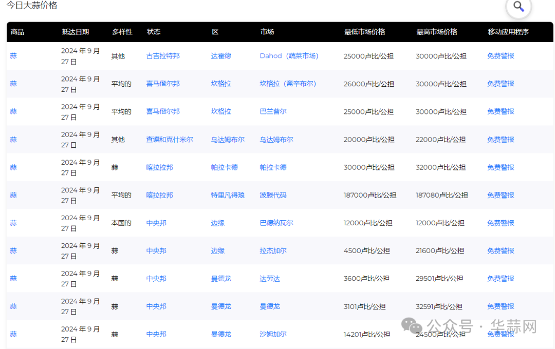The image size is (555, 349).
Task: Click the 29501卢比/公担 maximum price
Action: point(439,279)
